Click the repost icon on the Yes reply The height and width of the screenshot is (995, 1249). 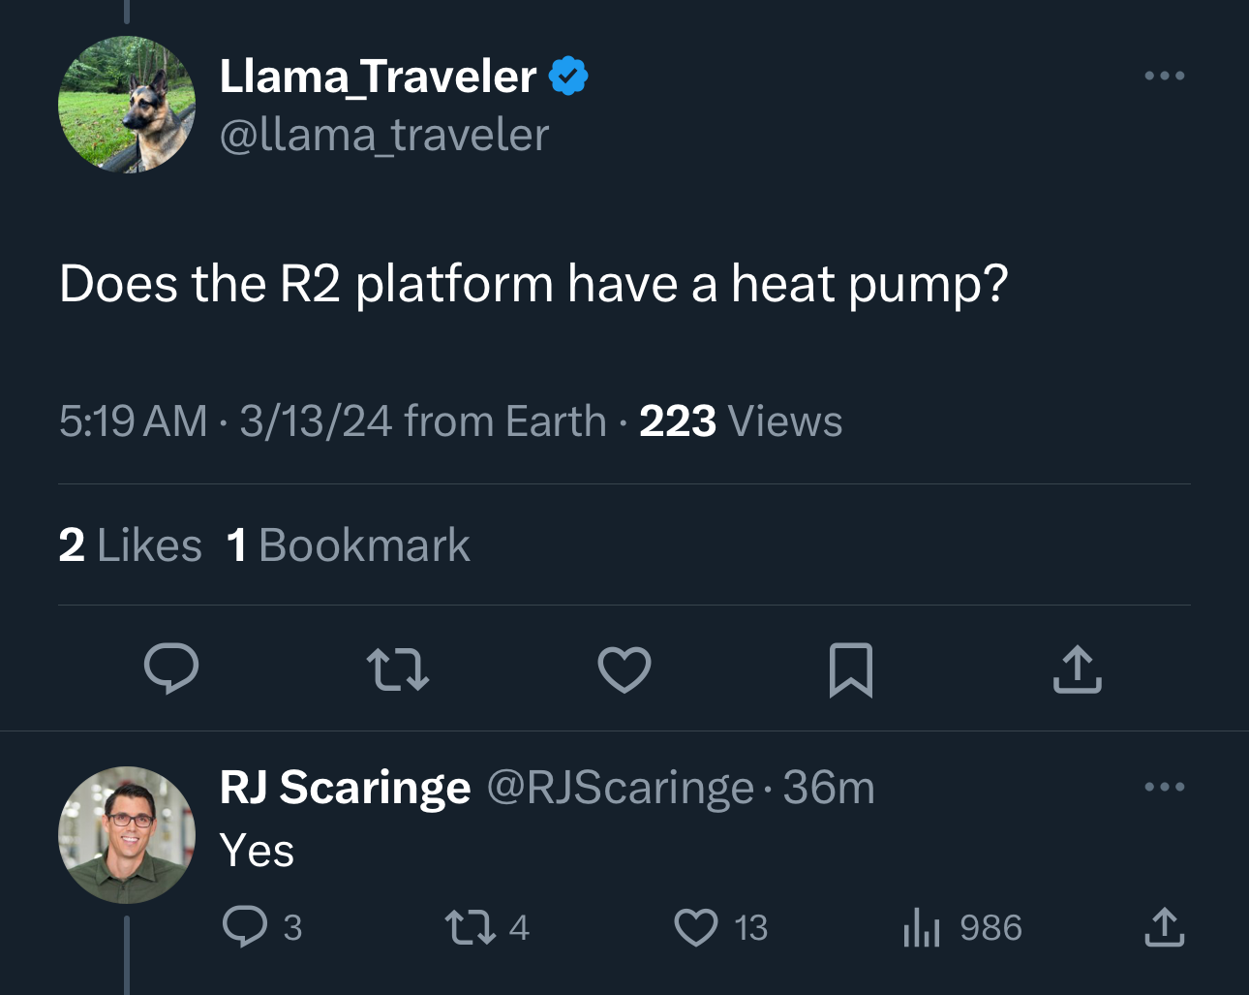pyautogui.click(x=472, y=928)
